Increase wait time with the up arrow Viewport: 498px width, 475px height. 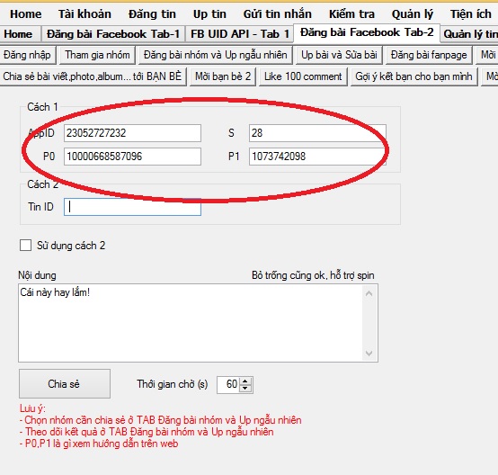[x=245, y=381]
